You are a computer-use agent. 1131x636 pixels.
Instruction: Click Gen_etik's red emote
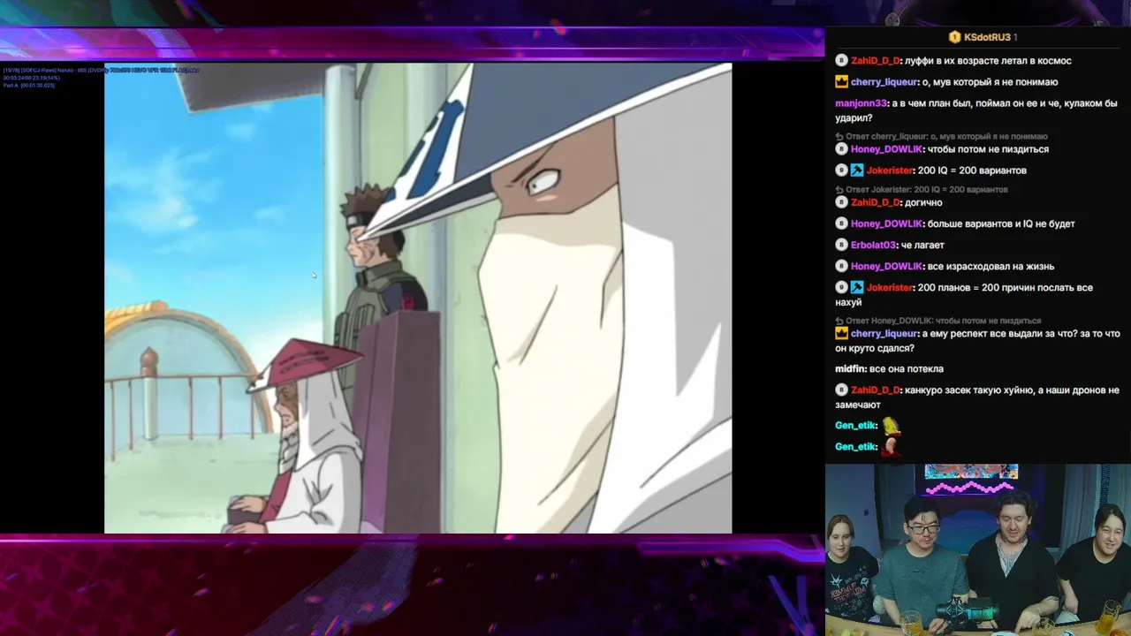coord(891,446)
